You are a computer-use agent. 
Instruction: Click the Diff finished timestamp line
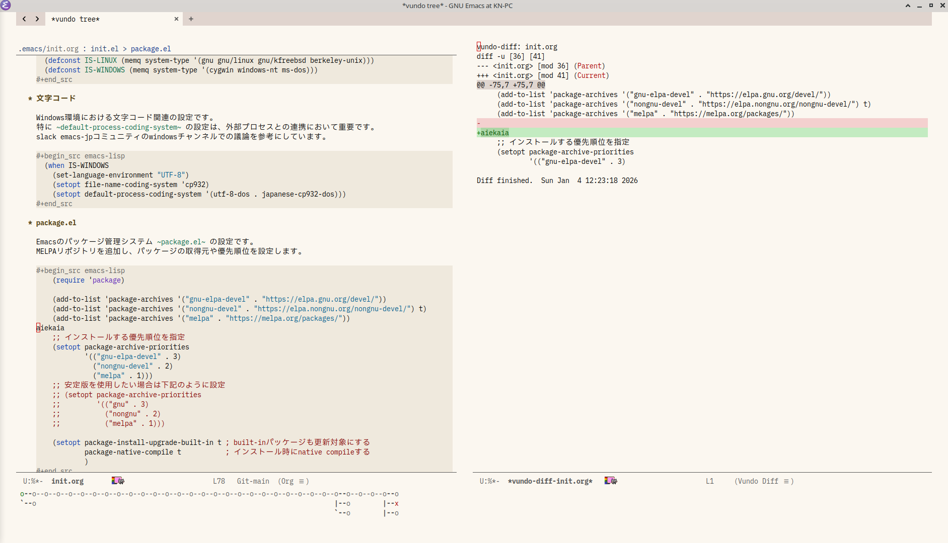pyautogui.click(x=557, y=180)
